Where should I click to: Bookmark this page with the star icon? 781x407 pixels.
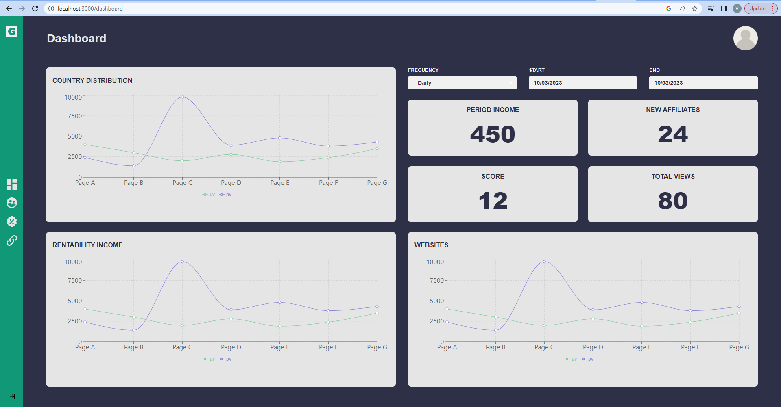pyautogui.click(x=695, y=9)
